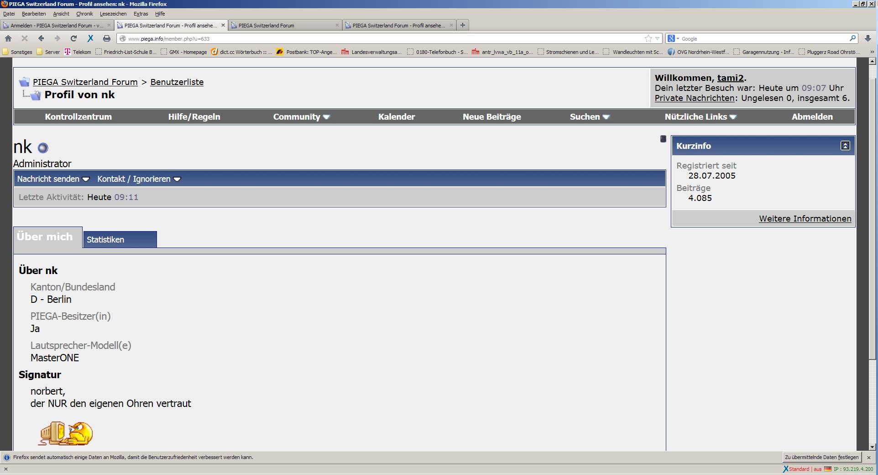Open the Lesezeichen menu

click(113, 14)
